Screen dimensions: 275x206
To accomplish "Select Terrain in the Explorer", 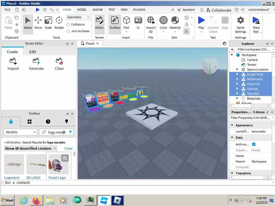I will [251, 65].
